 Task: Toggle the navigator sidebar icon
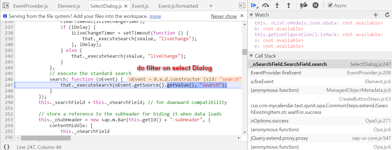pos(6,6)
